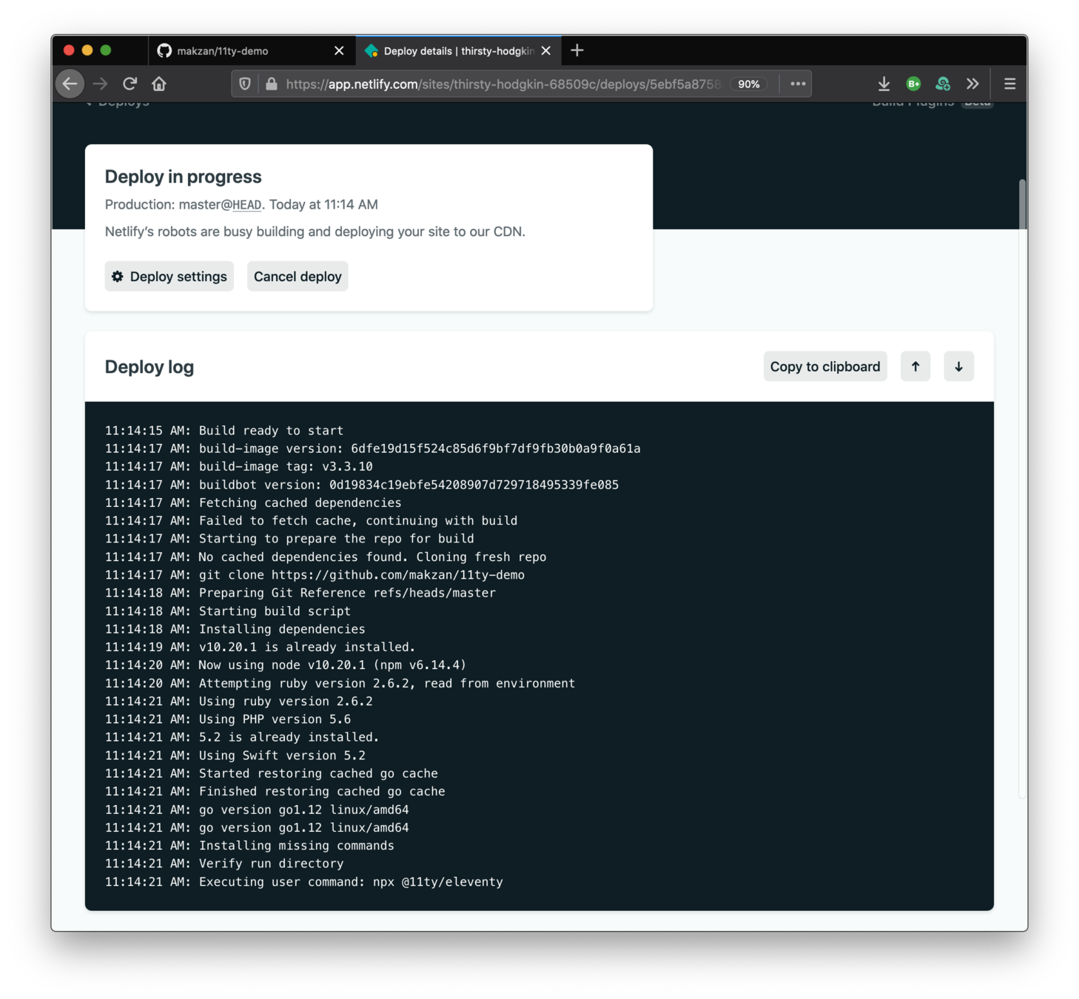
Task: Open the page actions three-dot menu
Action: pyautogui.click(x=798, y=84)
